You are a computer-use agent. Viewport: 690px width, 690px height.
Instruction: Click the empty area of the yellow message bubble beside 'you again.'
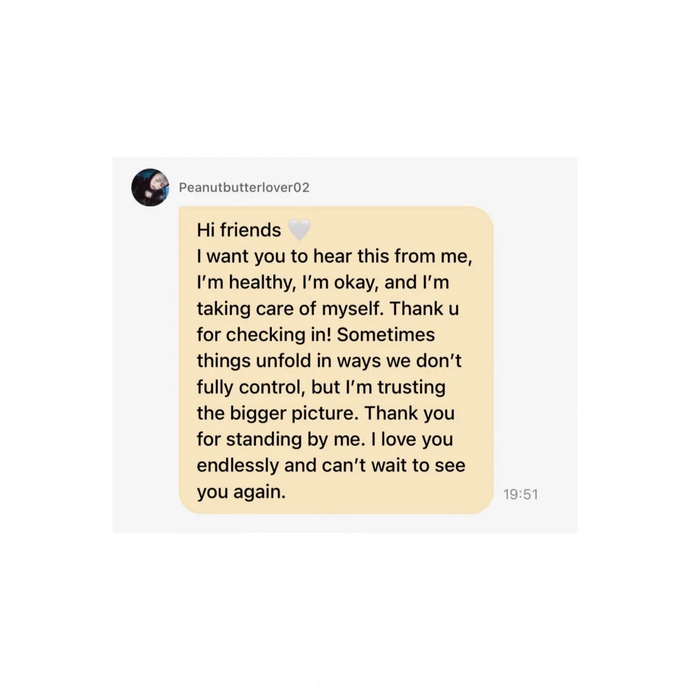387,493
